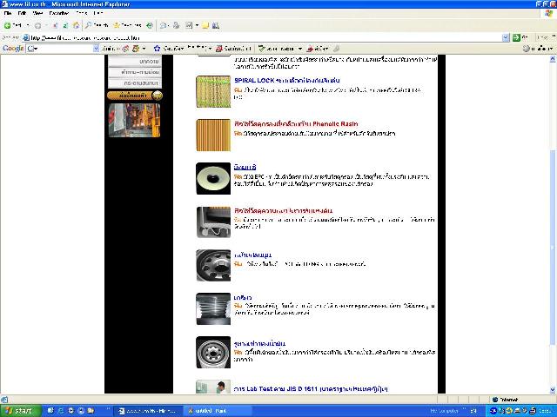Click the yellow filter disc thumbnail
The image size is (557, 417).
(x=213, y=178)
